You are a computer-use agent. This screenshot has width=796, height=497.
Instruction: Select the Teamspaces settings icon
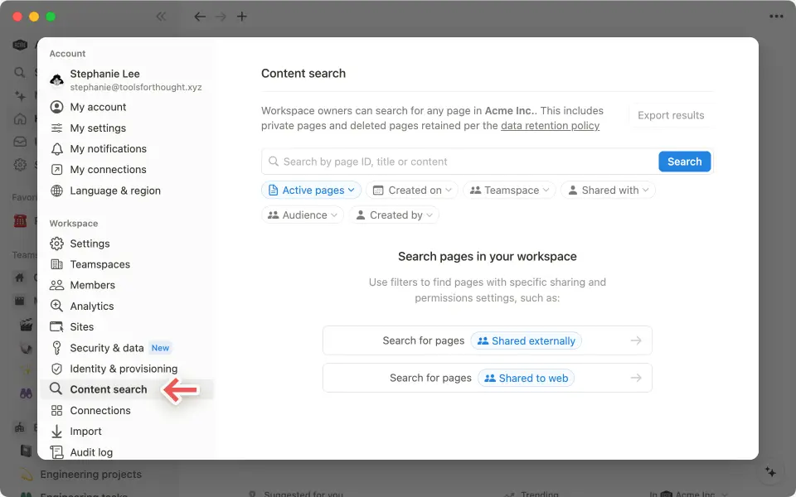57,264
